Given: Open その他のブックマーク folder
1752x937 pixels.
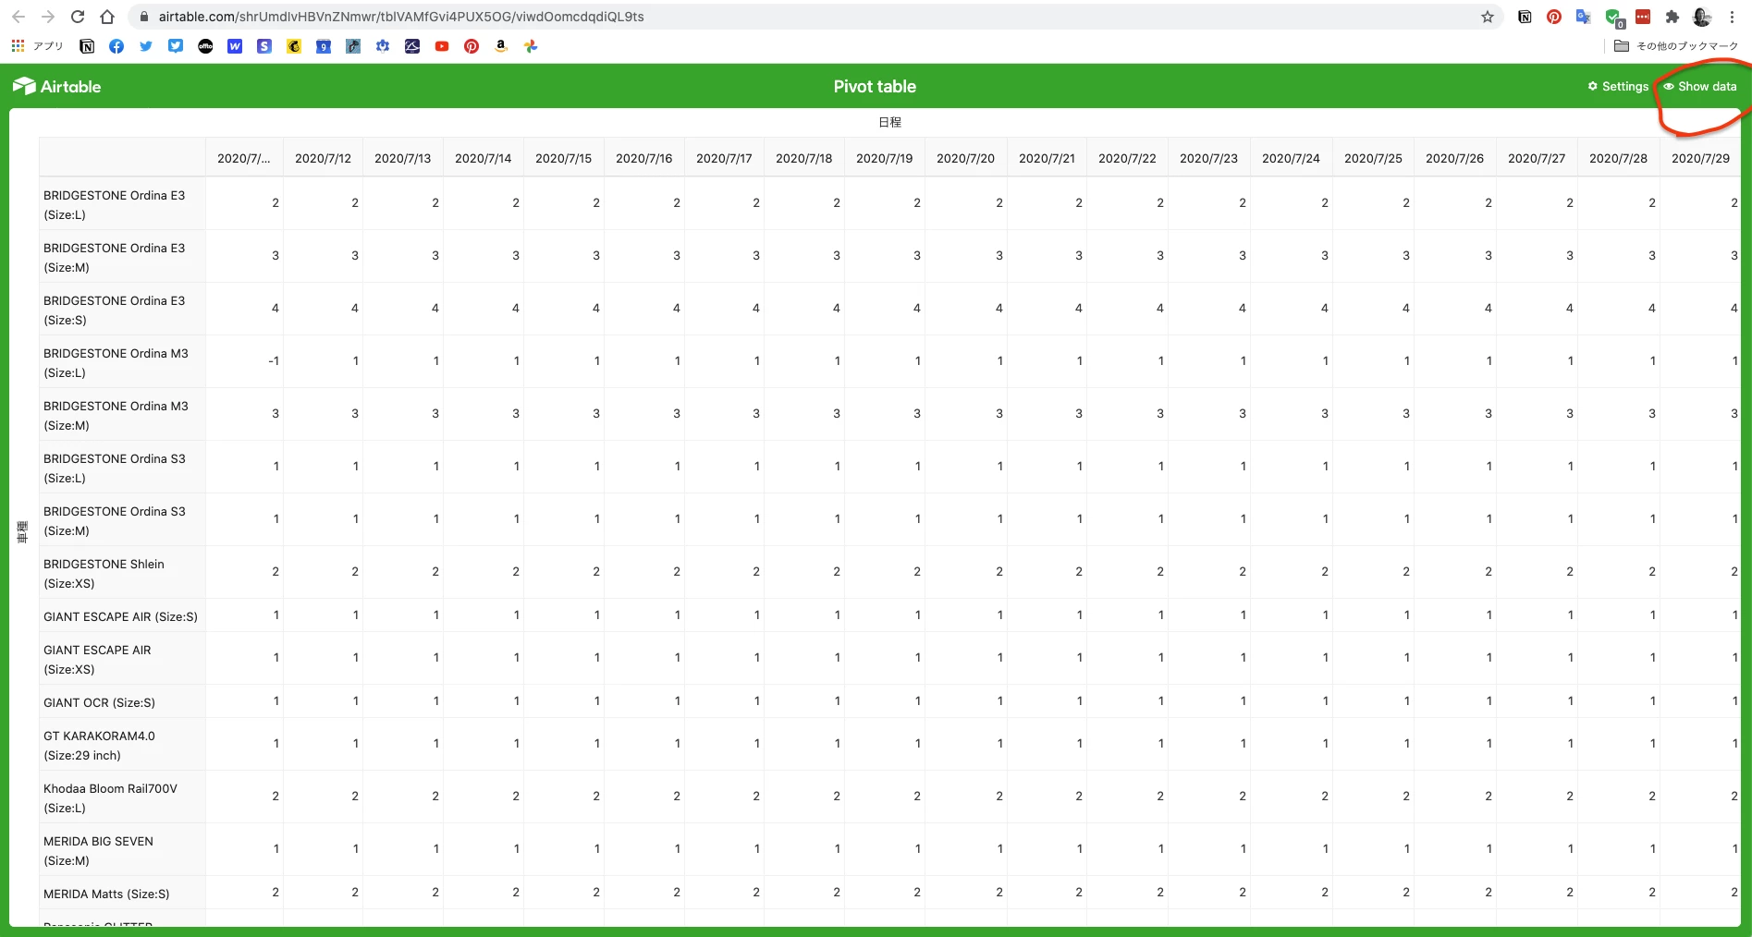Looking at the screenshot, I should [1676, 46].
